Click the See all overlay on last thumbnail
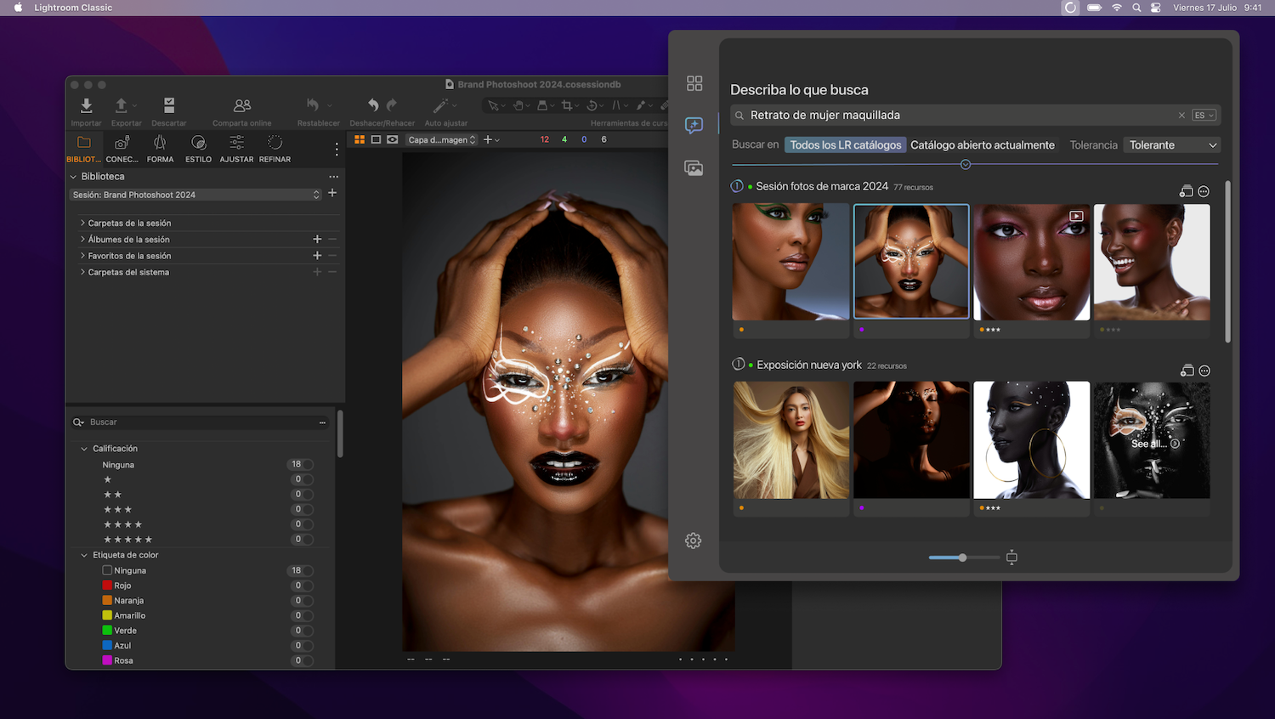 click(x=1154, y=444)
